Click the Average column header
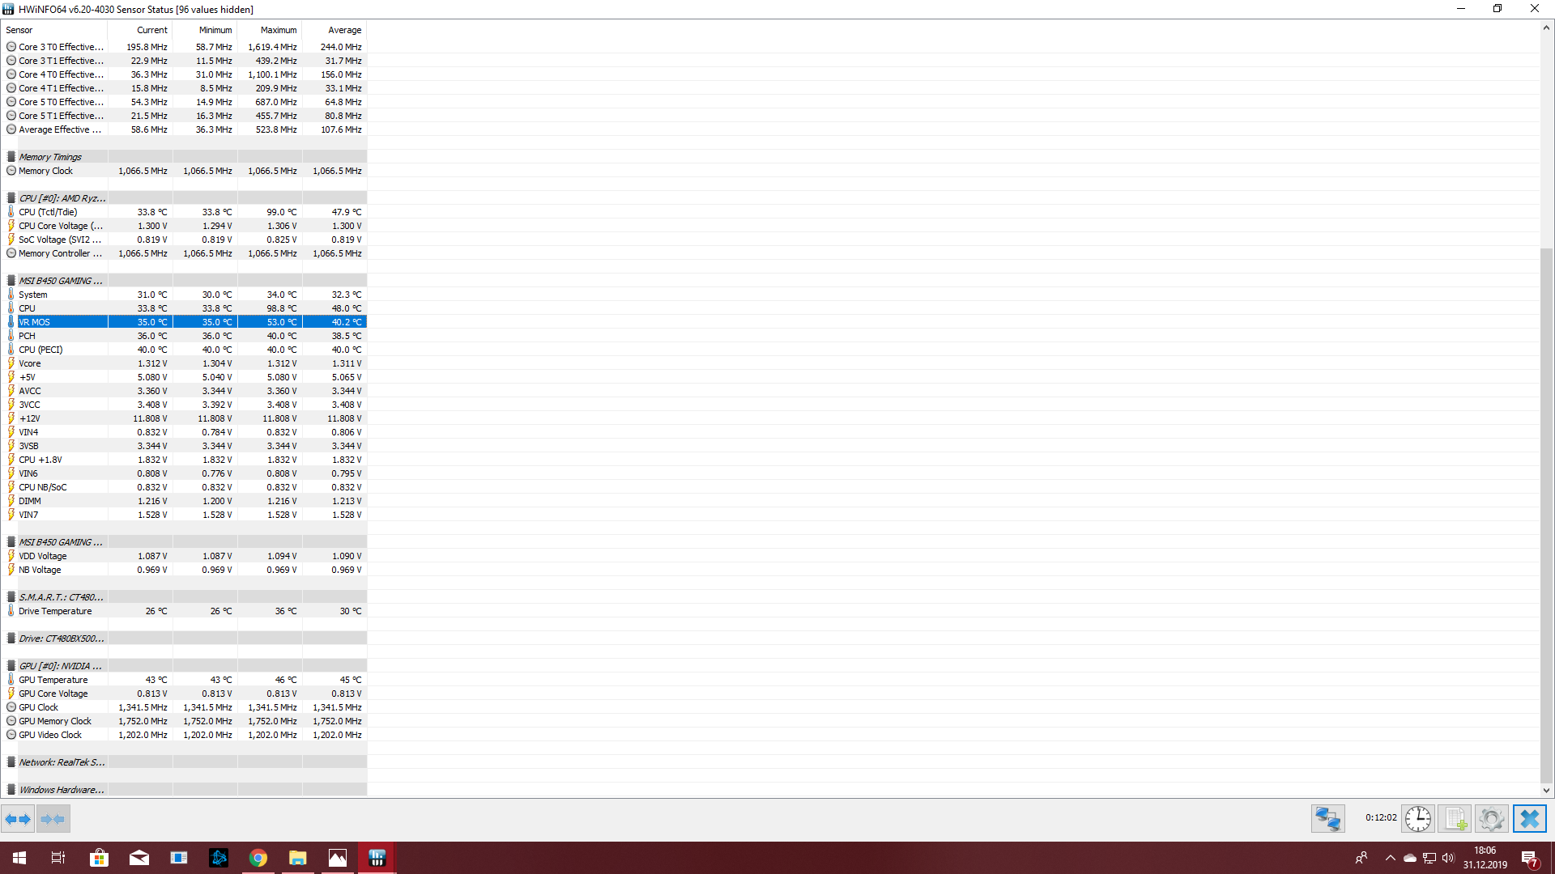The image size is (1555, 874). (344, 30)
